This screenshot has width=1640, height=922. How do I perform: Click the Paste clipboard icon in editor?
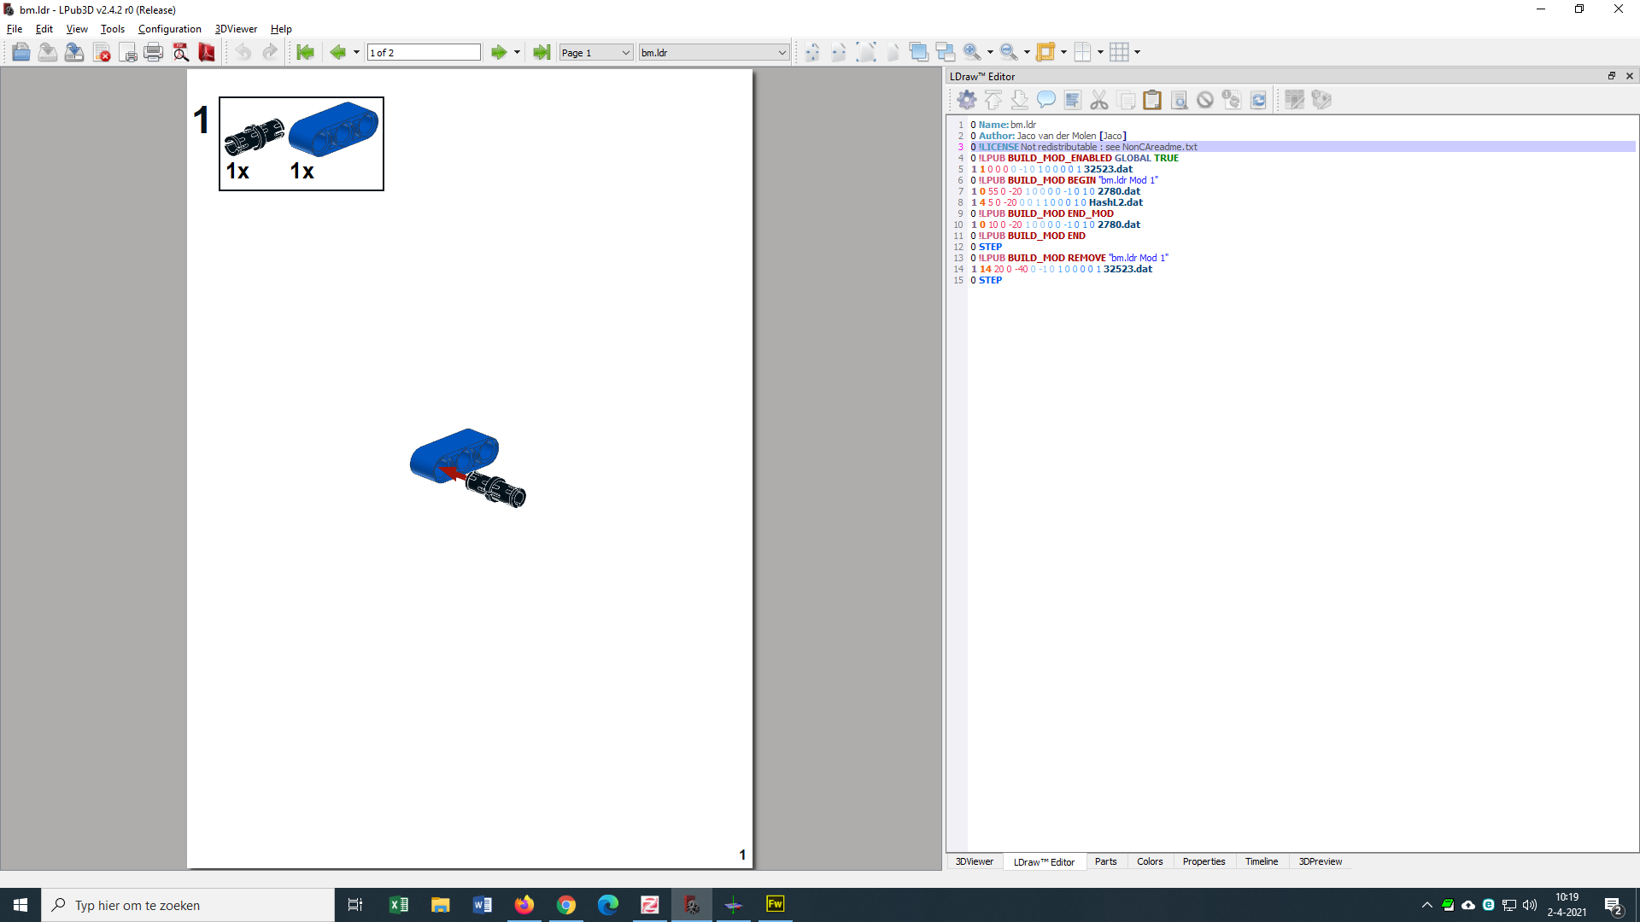tap(1152, 100)
